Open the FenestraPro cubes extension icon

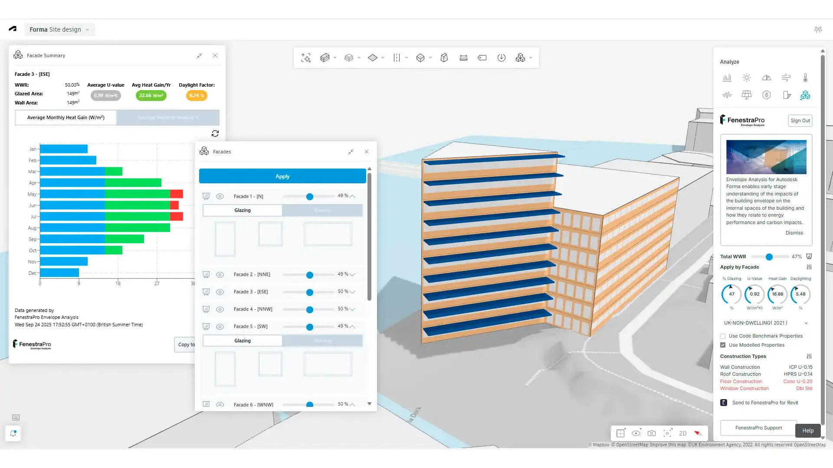click(805, 95)
